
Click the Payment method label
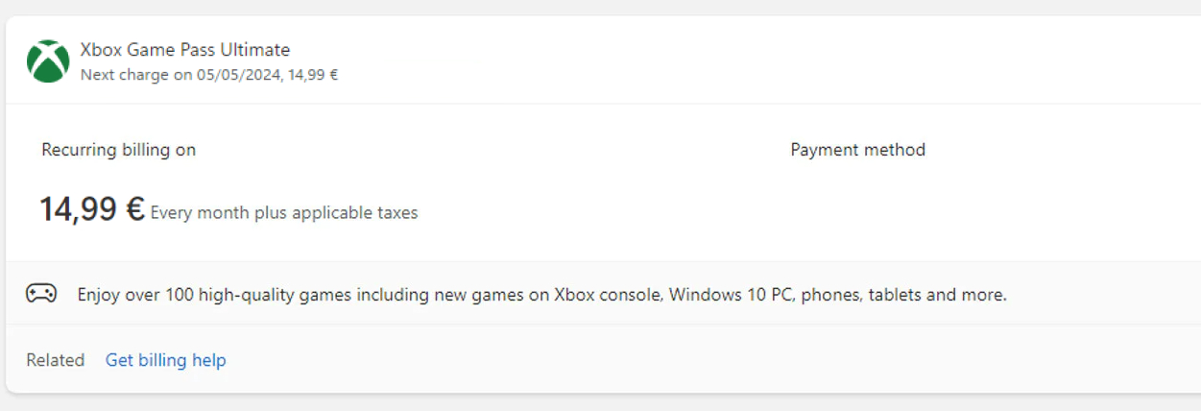click(x=858, y=150)
